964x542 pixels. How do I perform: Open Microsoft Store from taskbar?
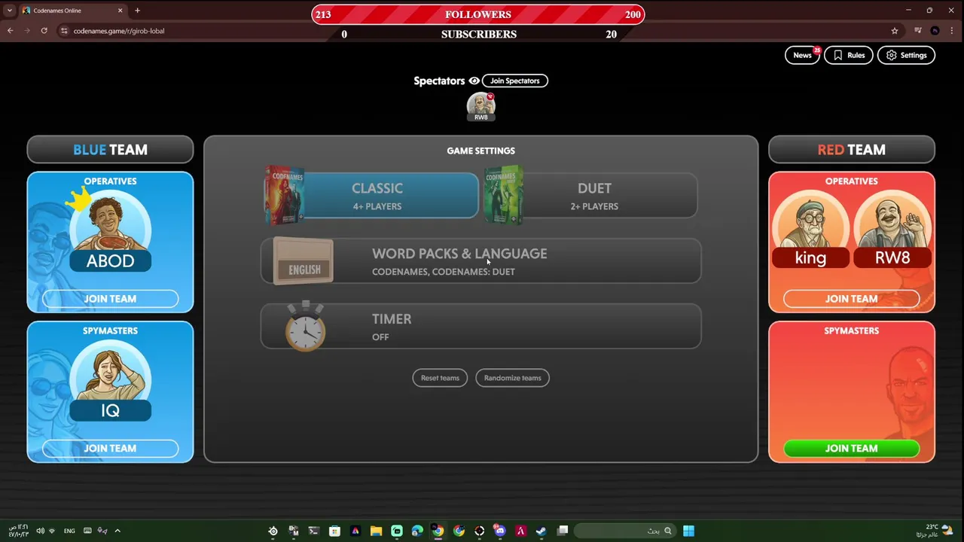pyautogui.click(x=334, y=531)
